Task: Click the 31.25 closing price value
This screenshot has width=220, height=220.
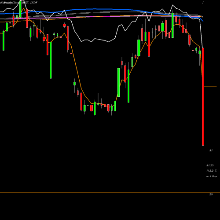Action: pyautogui.click(x=210, y=165)
